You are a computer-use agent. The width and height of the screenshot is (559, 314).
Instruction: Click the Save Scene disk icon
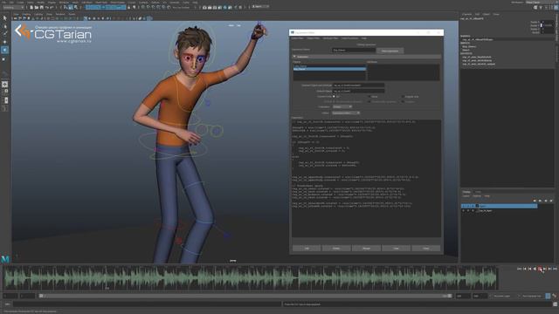click(x=42, y=7)
